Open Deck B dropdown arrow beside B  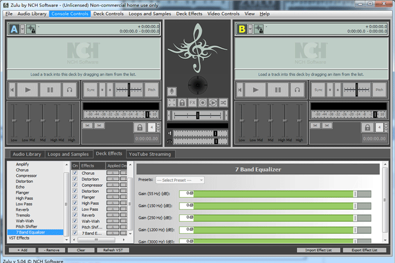250,29
